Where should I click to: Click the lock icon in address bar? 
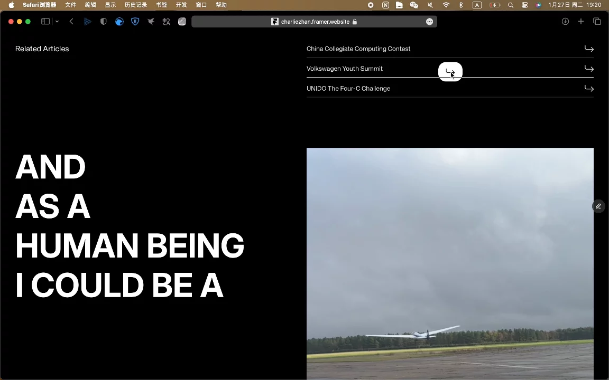click(x=355, y=22)
